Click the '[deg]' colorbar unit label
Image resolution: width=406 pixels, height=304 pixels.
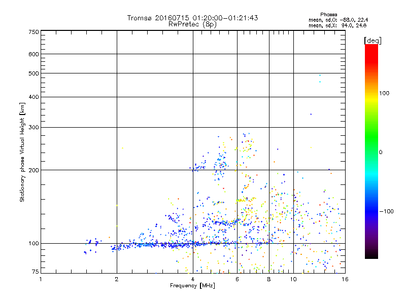tap(373, 41)
